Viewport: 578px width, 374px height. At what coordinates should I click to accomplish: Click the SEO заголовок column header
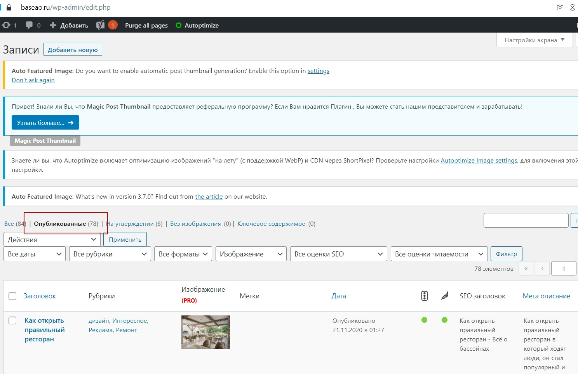(x=482, y=296)
